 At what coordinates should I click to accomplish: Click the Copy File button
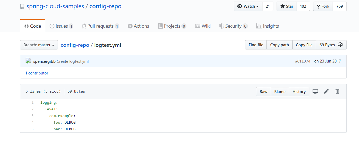point(304,45)
